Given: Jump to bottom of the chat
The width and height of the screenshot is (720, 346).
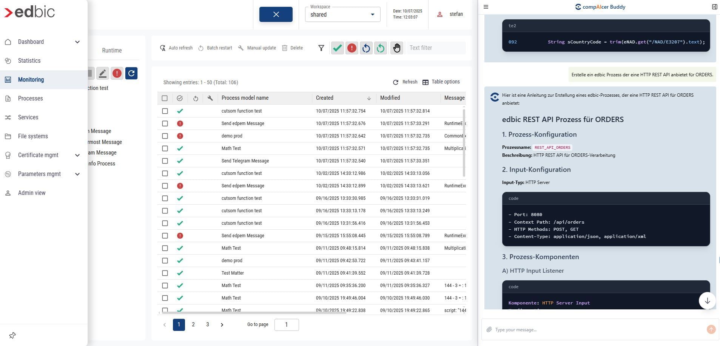Looking at the screenshot, I should [707, 301].
